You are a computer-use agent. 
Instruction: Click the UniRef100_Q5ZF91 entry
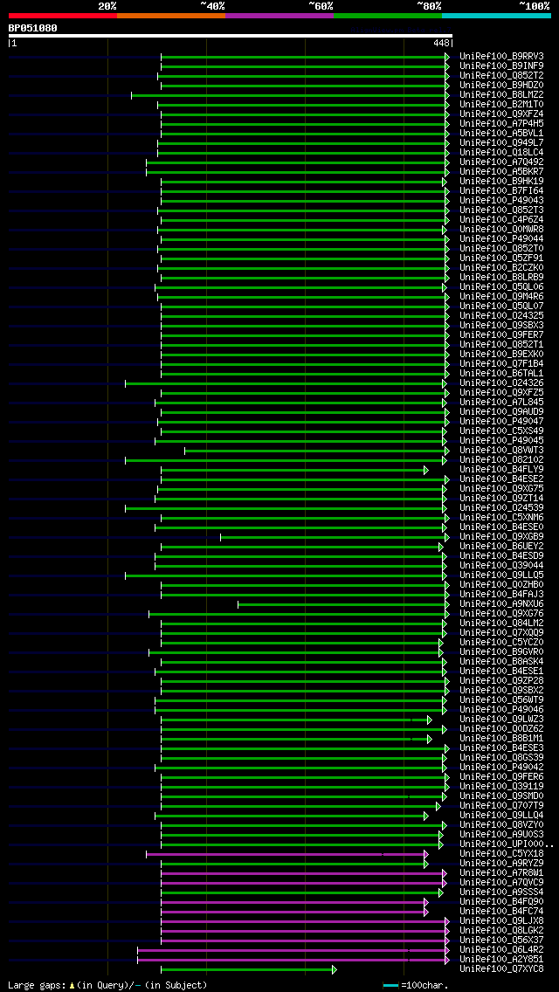pos(501,258)
